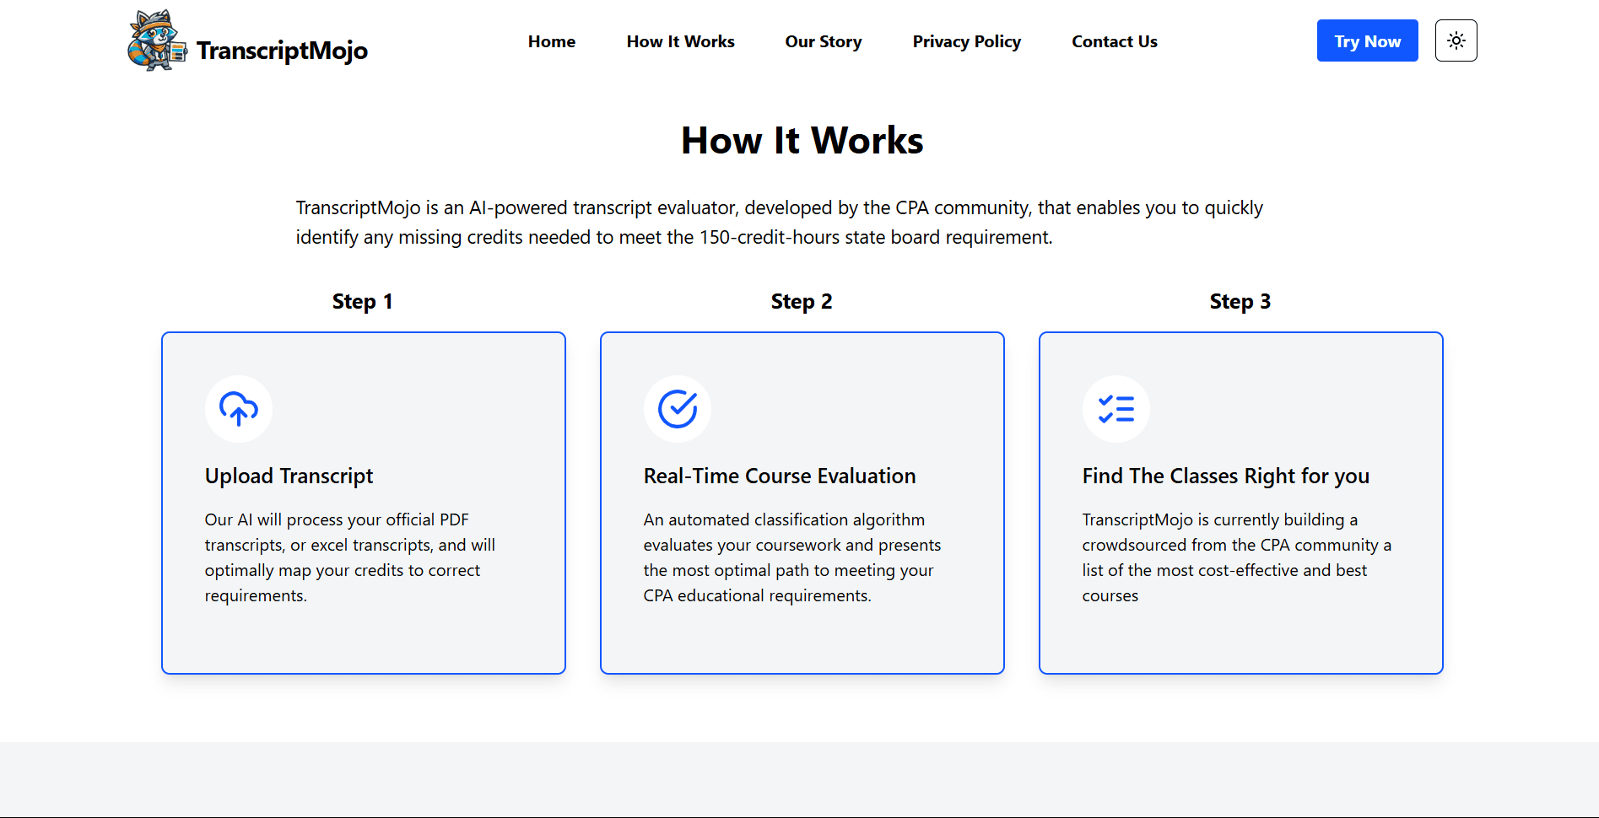This screenshot has width=1599, height=818.
Task: Open the Privacy Policy nav link
Action: click(967, 41)
